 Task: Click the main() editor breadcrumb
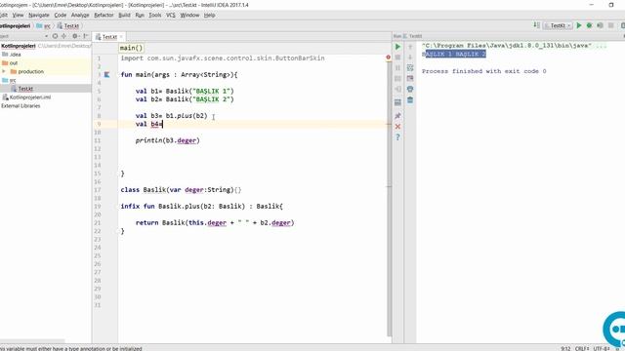pos(131,48)
